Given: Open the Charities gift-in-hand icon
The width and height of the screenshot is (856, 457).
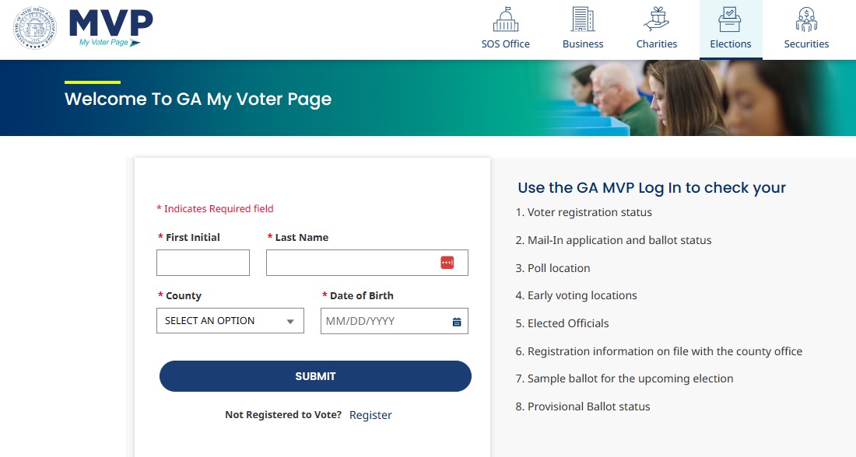Looking at the screenshot, I should (657, 19).
